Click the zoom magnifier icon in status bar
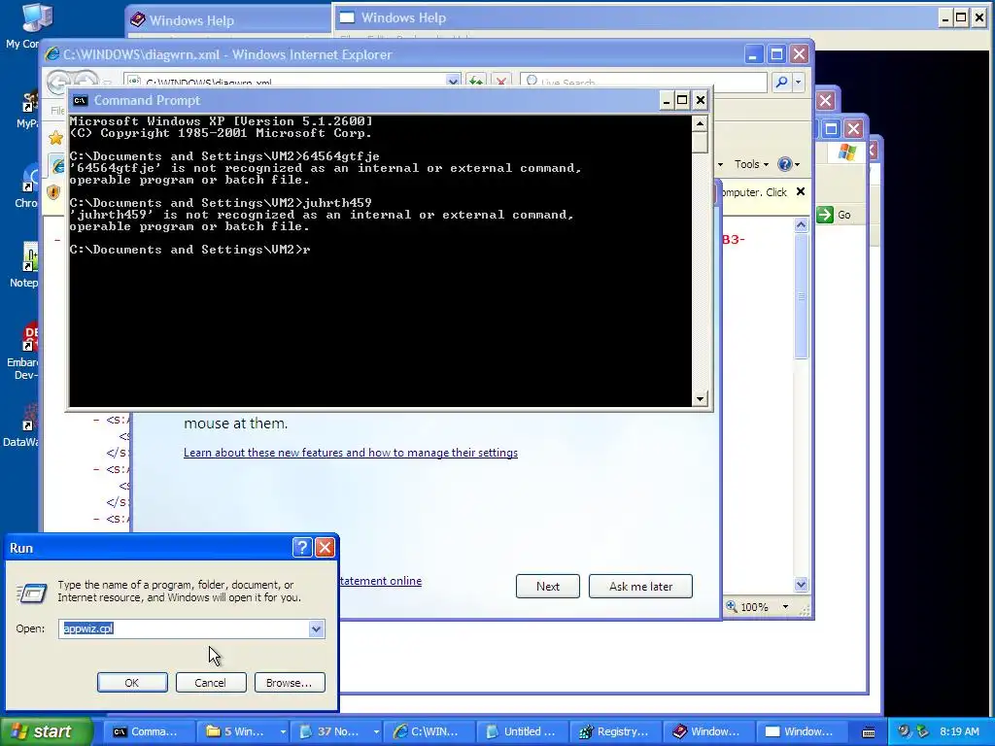 [732, 606]
